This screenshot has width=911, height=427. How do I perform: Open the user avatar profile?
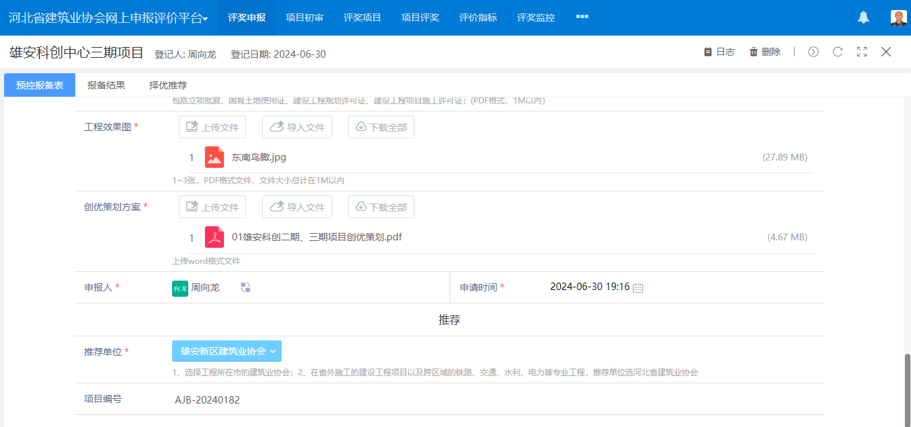coord(898,18)
